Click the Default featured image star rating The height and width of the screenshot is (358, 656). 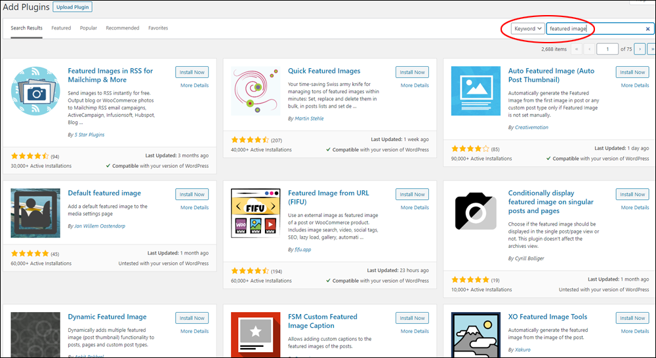click(30, 254)
